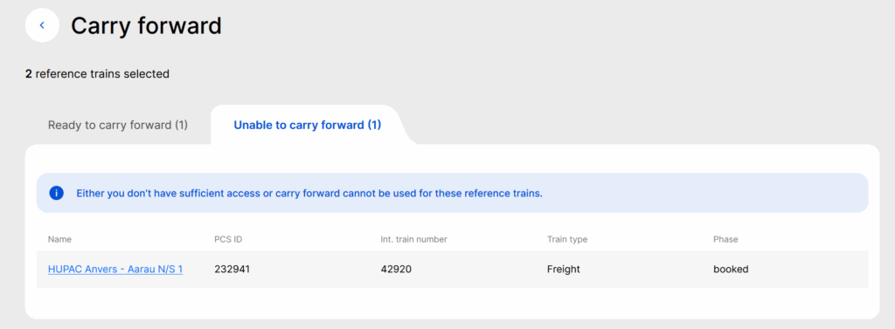The image size is (895, 329).
Task: Switch to Ready to carry forward tab
Action: click(118, 125)
